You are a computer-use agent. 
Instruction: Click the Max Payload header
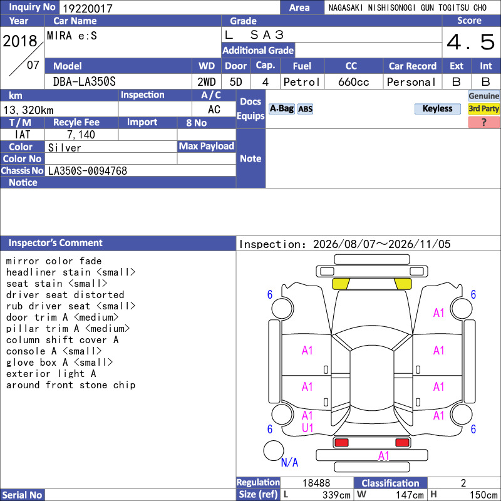point(207,147)
